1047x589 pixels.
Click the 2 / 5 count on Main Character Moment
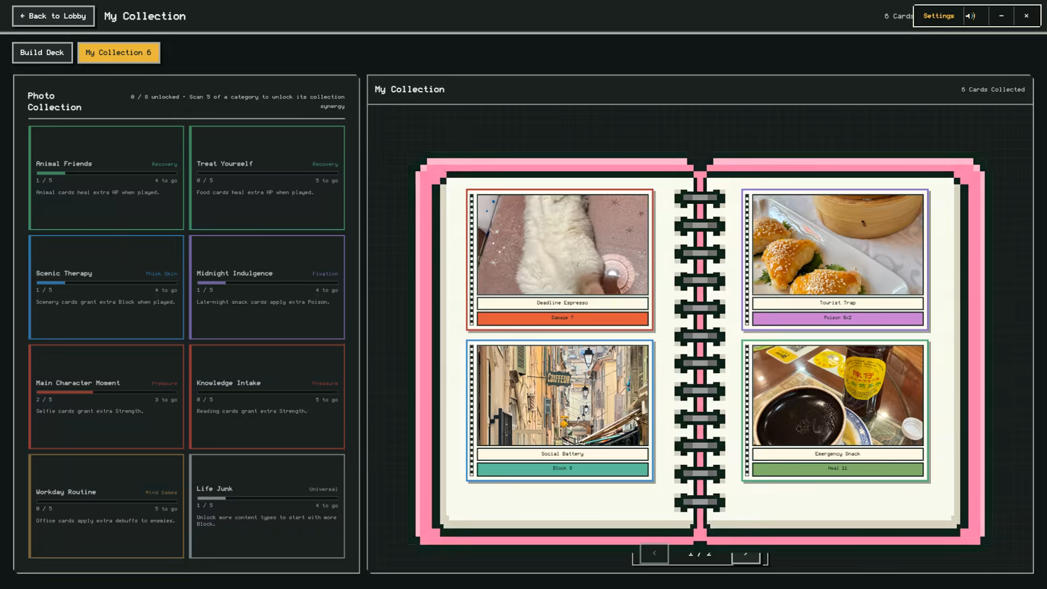(x=44, y=399)
